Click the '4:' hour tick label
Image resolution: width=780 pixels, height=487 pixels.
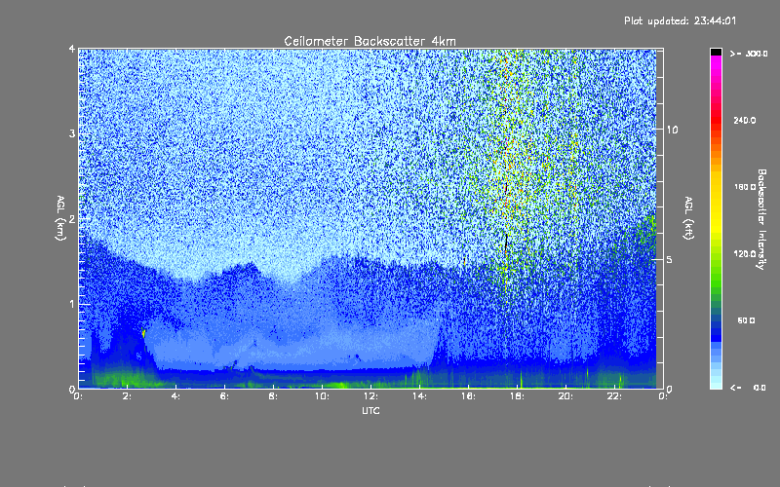(x=176, y=396)
